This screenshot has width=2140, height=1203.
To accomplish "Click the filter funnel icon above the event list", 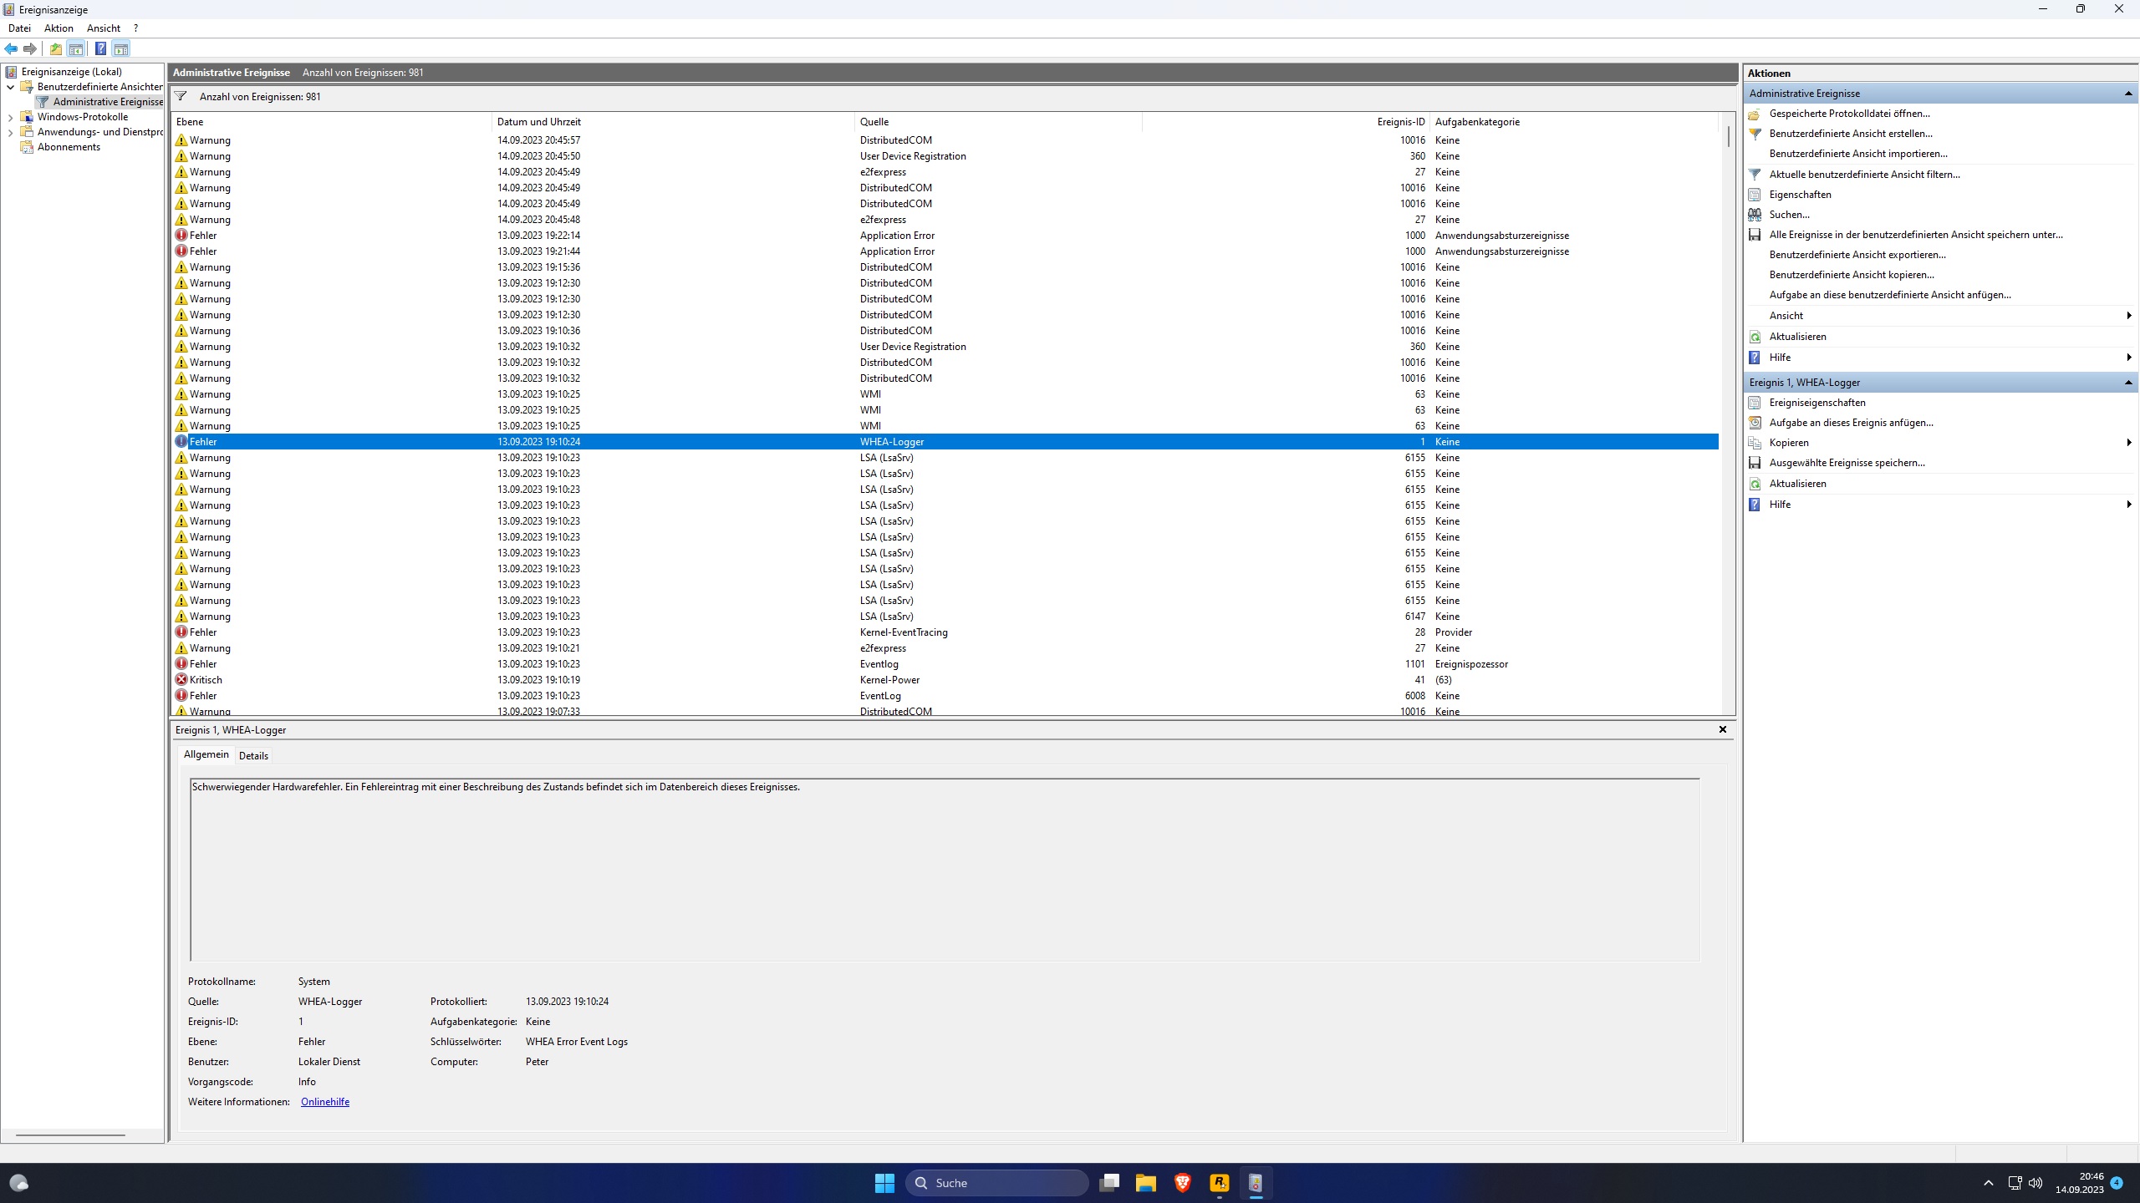I will (x=181, y=97).
